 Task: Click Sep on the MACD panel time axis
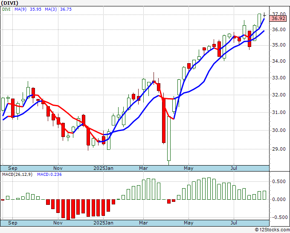pos(12,223)
